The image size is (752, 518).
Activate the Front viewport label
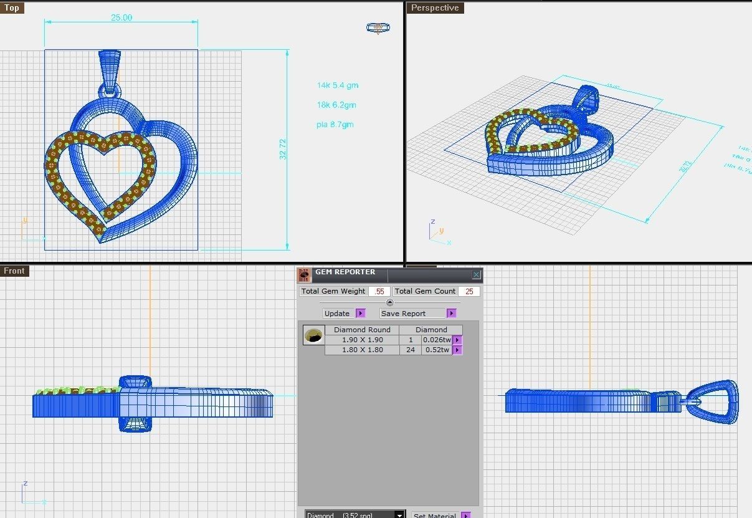click(x=14, y=271)
